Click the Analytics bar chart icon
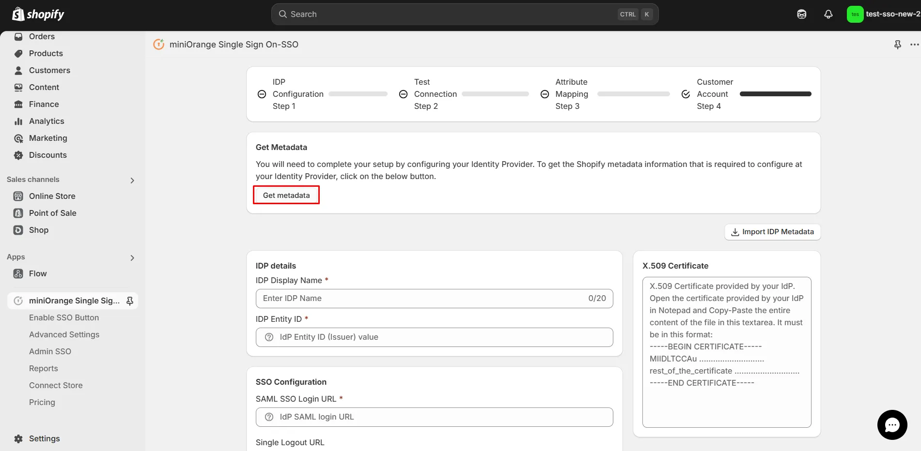The image size is (921, 451). (18, 121)
